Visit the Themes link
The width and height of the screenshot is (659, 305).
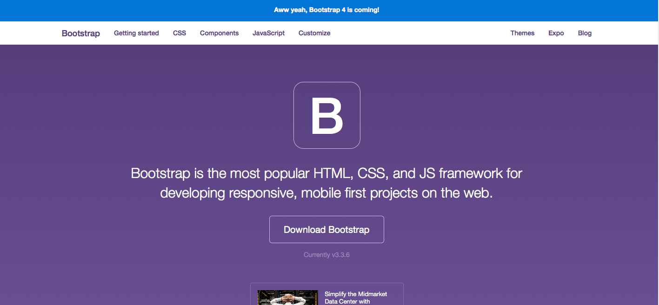coord(522,33)
